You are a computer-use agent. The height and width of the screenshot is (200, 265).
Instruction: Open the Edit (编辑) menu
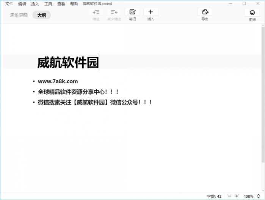22,4
